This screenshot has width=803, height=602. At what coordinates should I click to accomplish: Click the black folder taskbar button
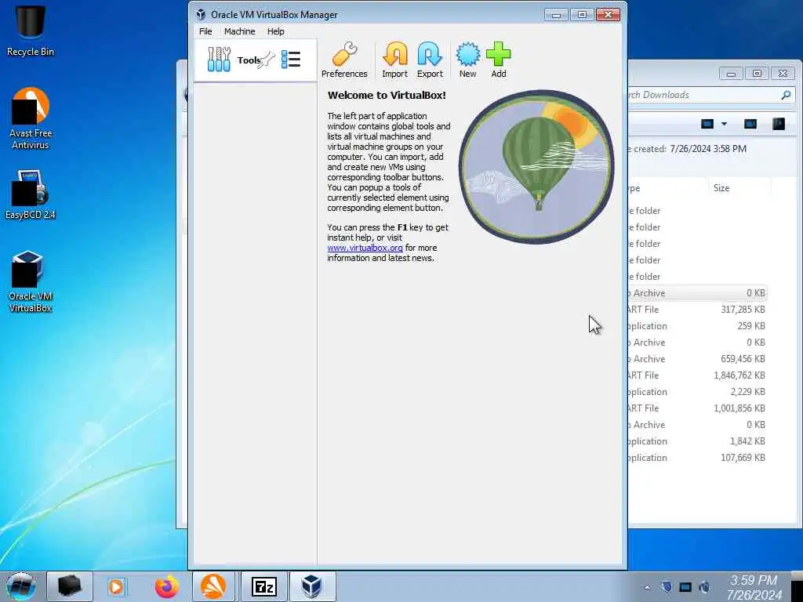70,586
